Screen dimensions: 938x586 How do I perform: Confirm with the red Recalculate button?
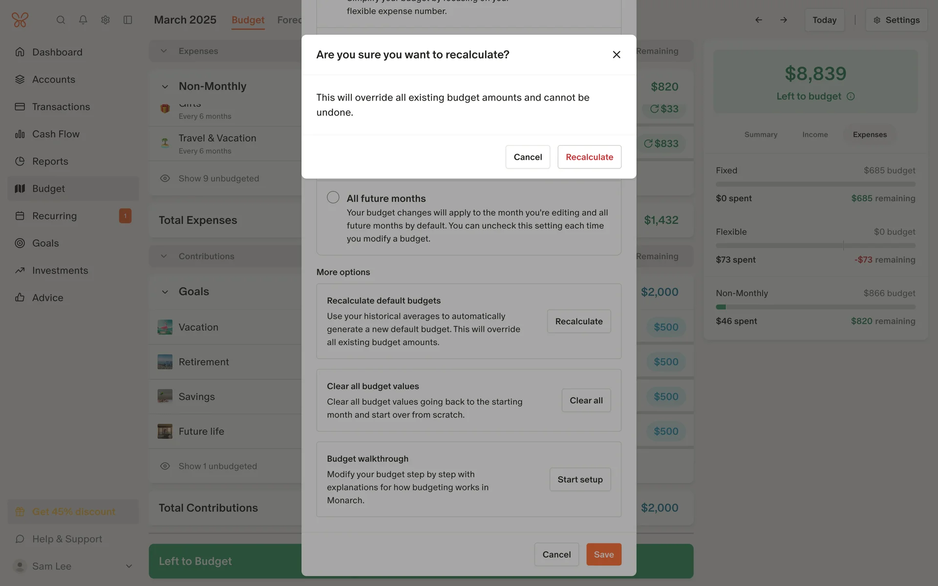(x=589, y=157)
